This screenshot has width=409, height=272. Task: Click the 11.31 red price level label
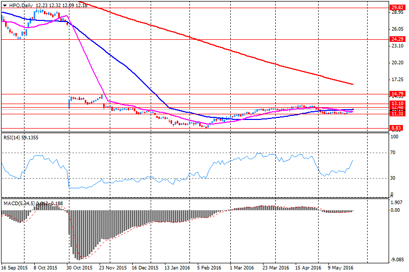click(397, 113)
